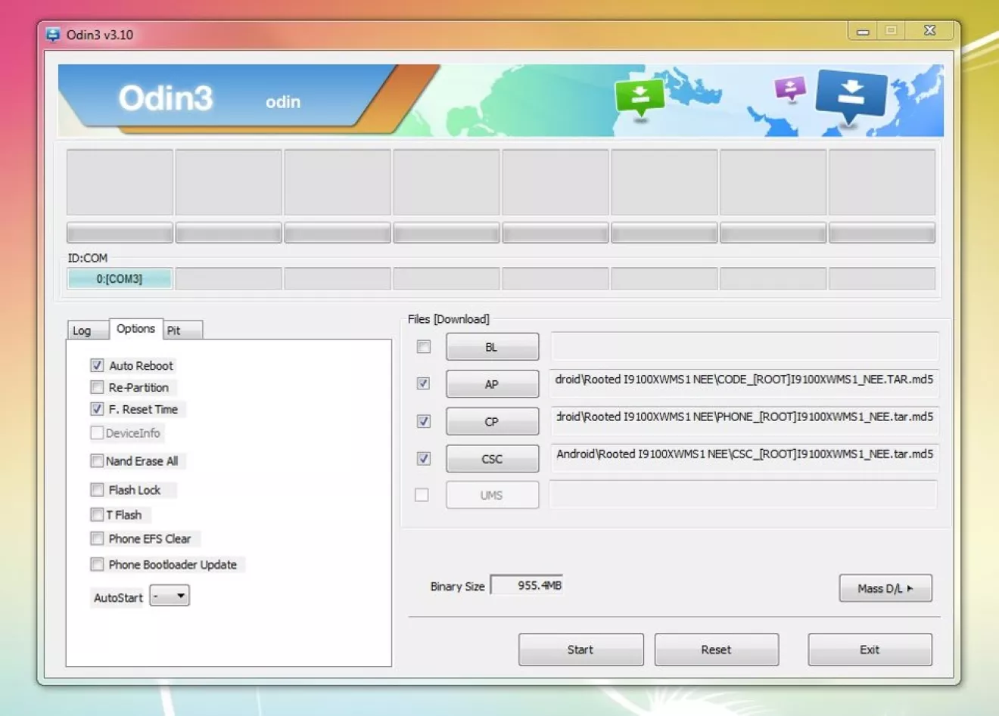999x716 pixels.
Task: Click the CSC file path field
Action: tap(745, 457)
